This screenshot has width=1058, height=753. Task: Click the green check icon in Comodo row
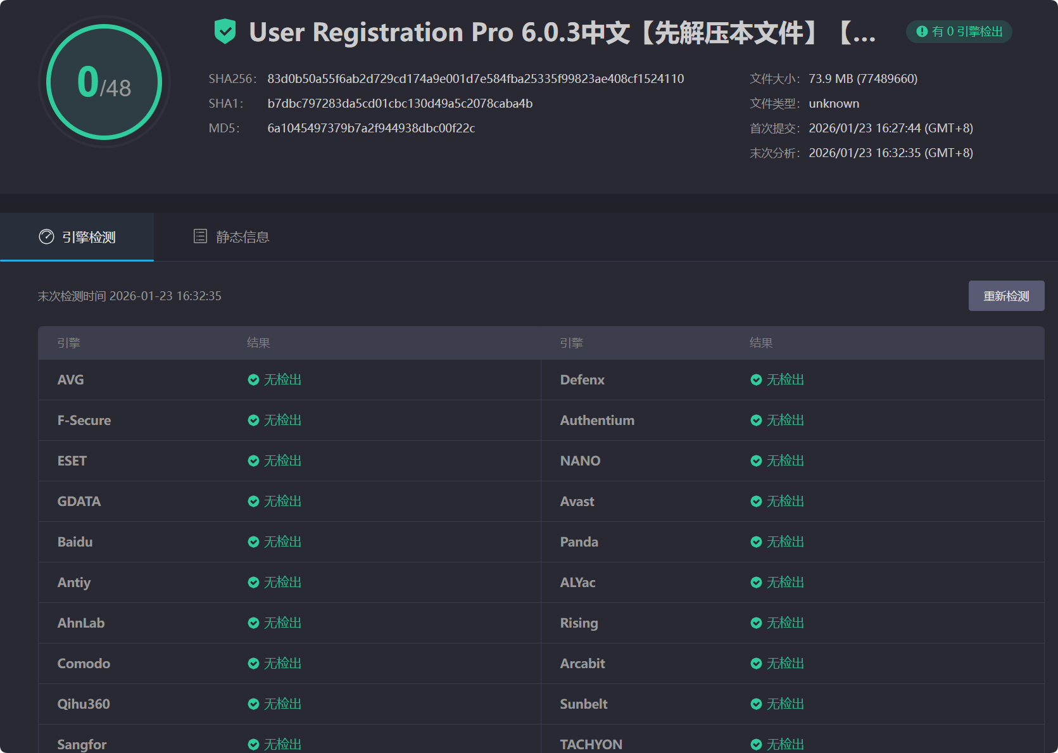(253, 664)
